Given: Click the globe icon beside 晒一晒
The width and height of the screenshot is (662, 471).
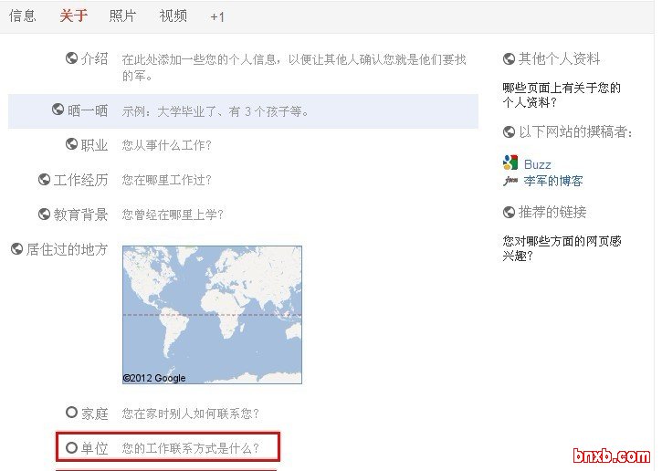Looking at the screenshot, I should [58, 110].
